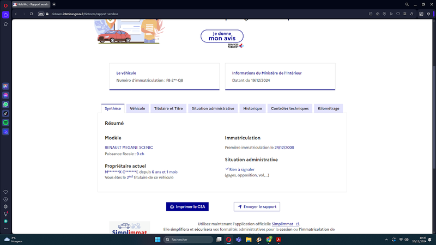Click the 6 ans et 1 mois text
The image size is (436, 245).
coord(165,172)
